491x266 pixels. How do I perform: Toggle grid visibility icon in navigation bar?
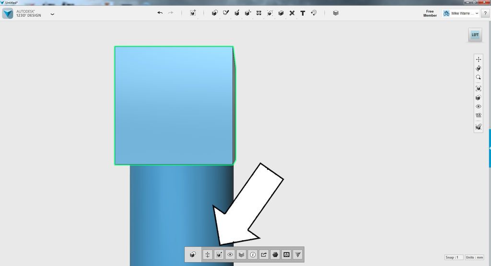(x=478, y=115)
